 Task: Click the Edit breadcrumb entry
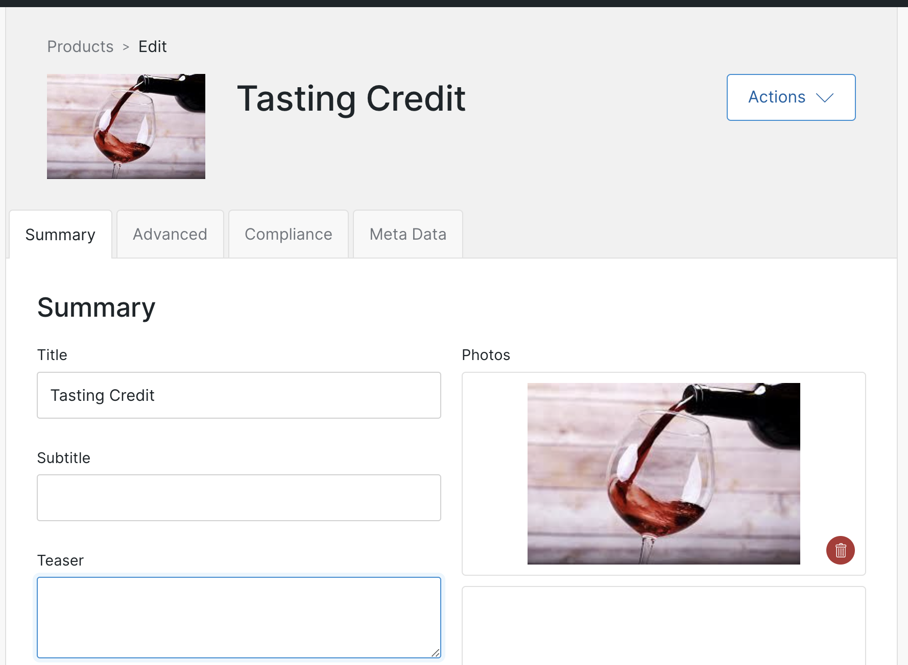coord(152,46)
